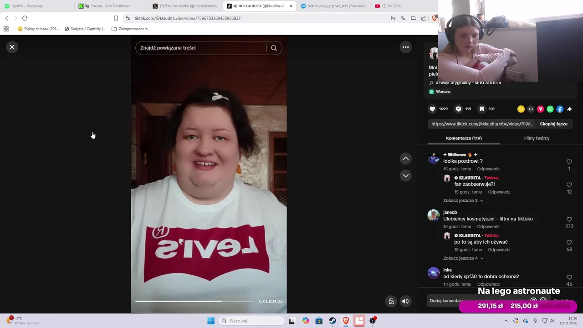This screenshot has height=328, width=583.
Task: Open the Windows Start menu
Action: click(211, 321)
